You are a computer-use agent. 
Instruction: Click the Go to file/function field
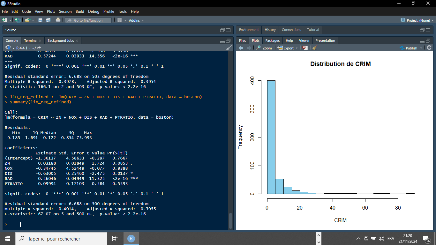coord(88,20)
